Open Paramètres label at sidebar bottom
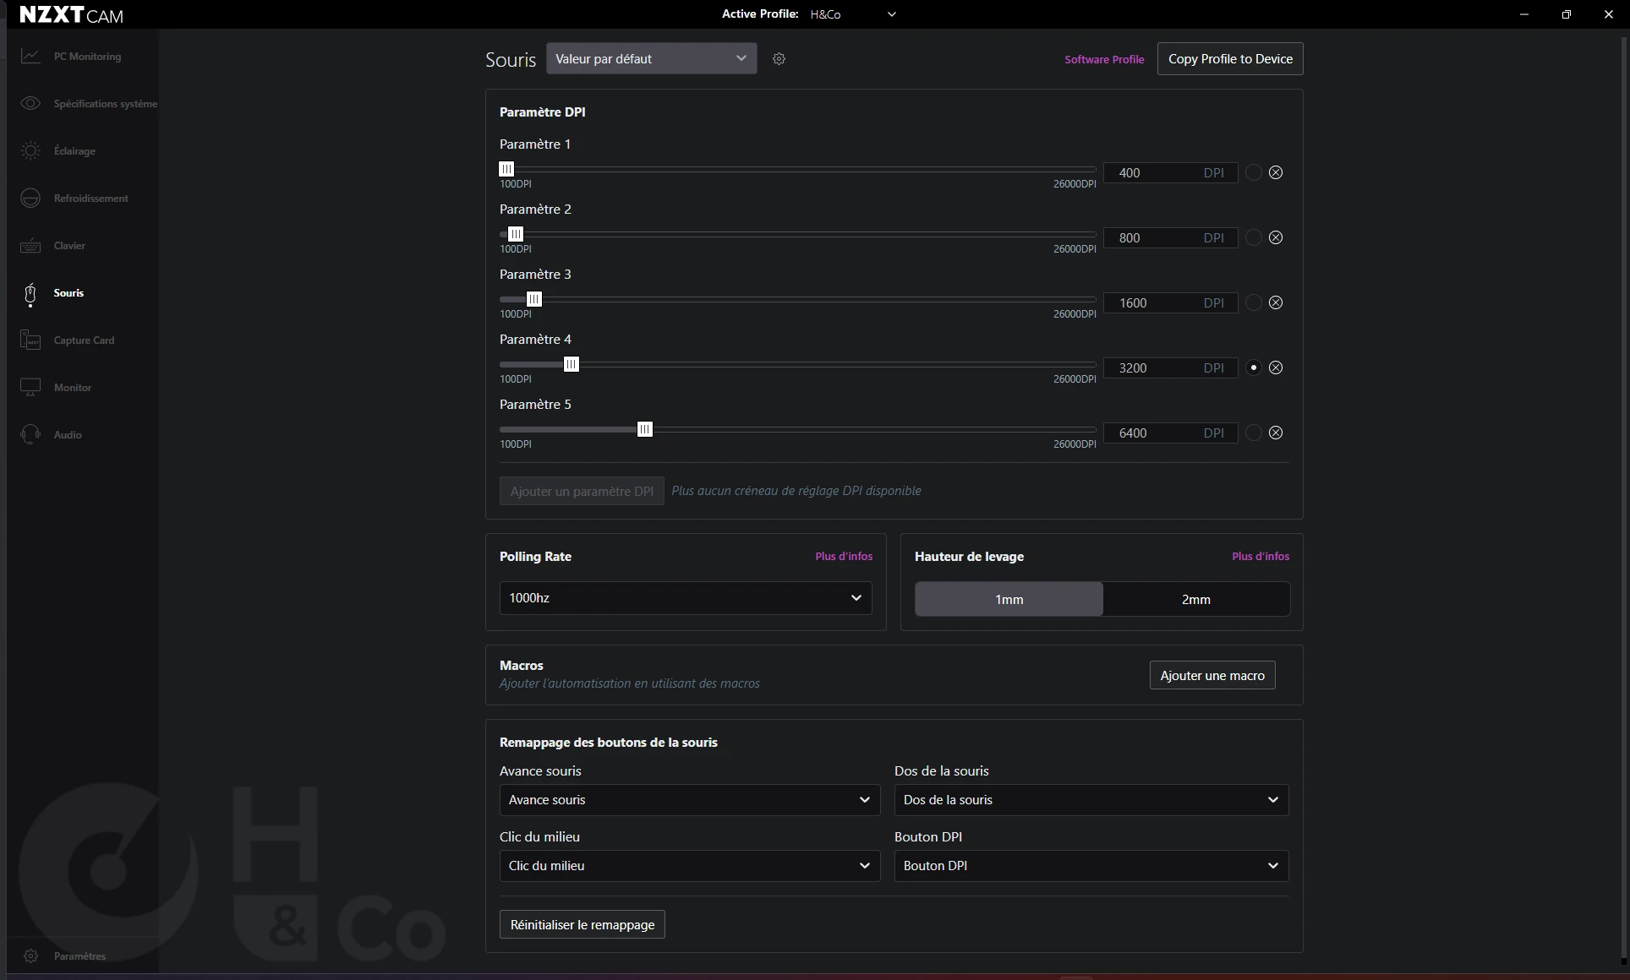The image size is (1630, 980). pyautogui.click(x=79, y=955)
